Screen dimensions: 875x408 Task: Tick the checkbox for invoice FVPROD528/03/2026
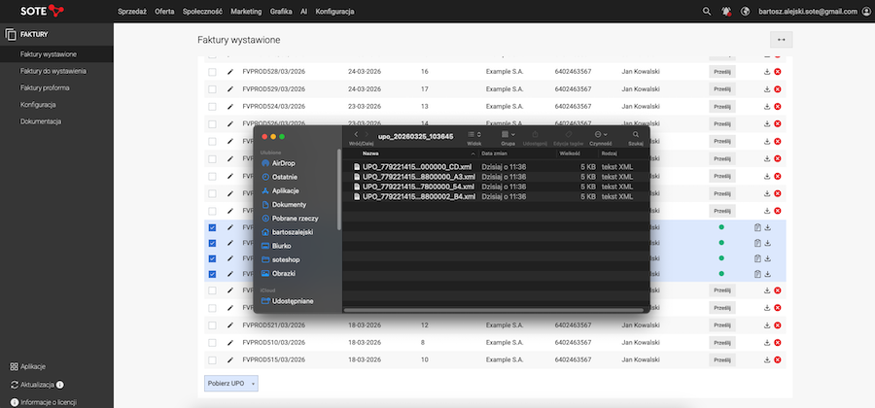tap(212, 72)
